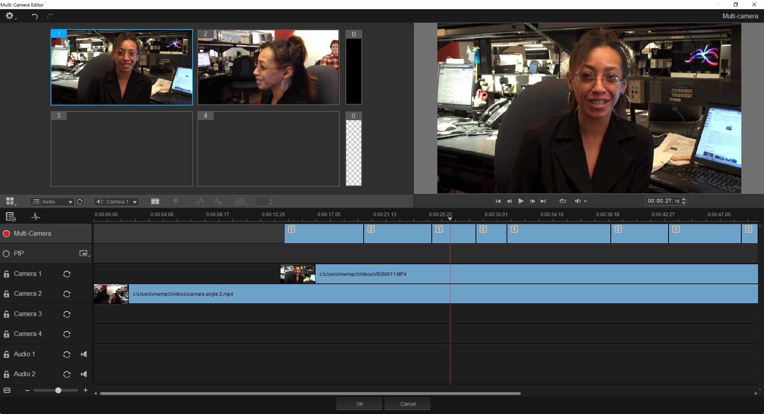Click the Cancel button

click(x=407, y=404)
